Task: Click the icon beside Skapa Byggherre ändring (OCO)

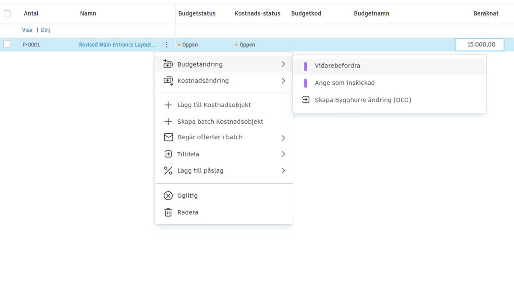Action: [x=306, y=100]
